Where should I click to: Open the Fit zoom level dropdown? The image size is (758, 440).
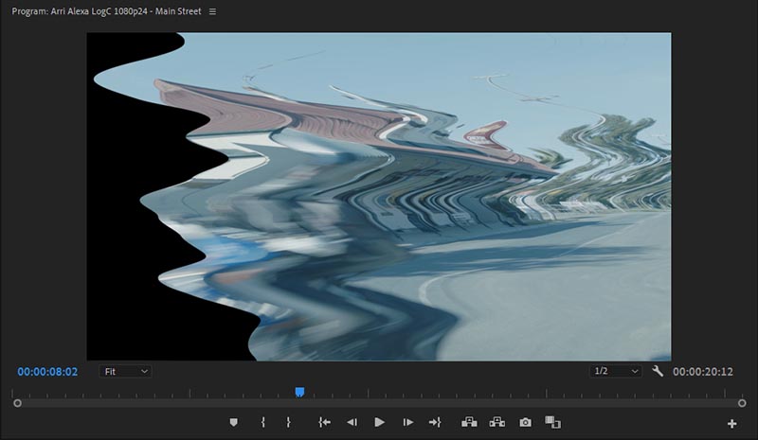125,372
